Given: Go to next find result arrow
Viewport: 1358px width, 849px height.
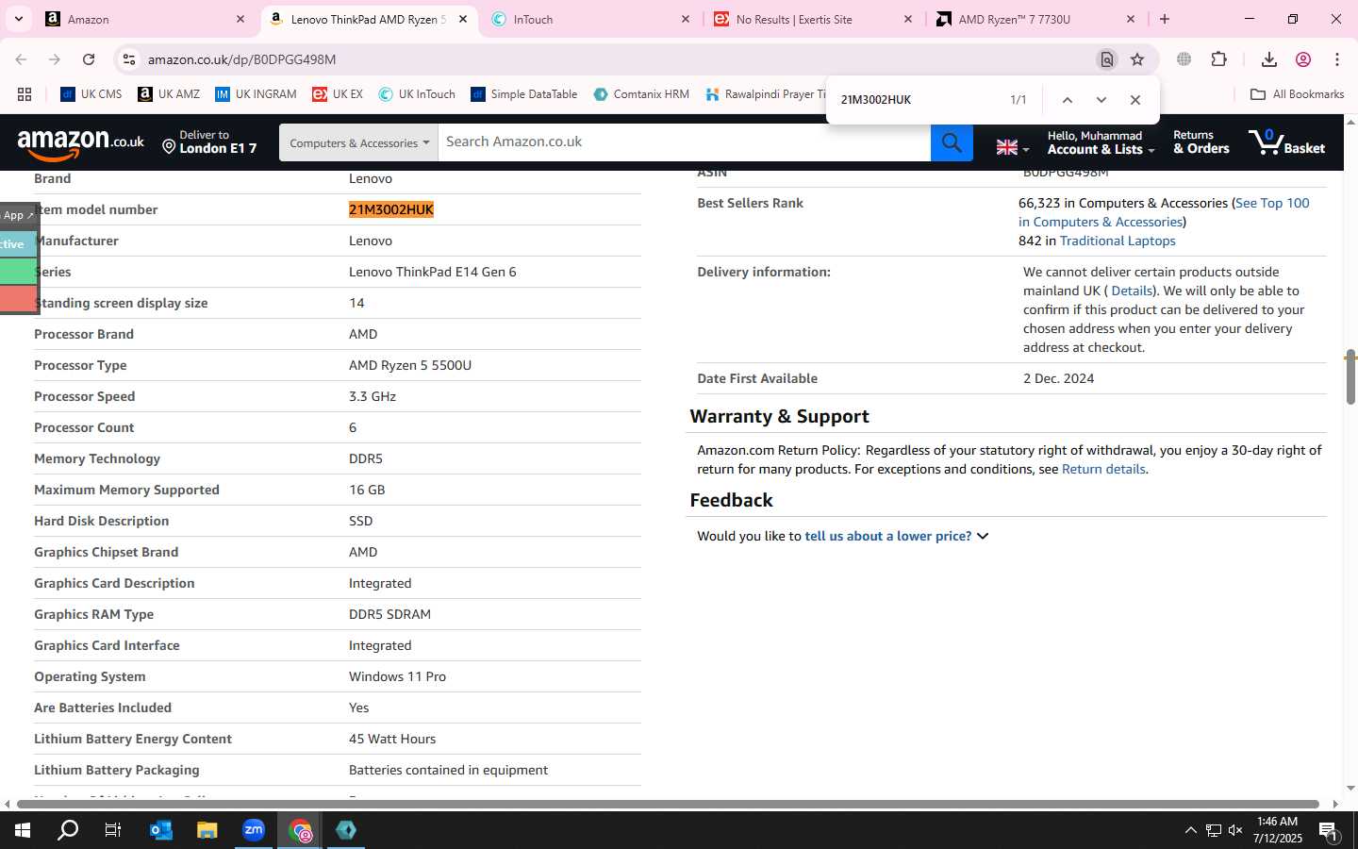Looking at the screenshot, I should click(x=1101, y=100).
